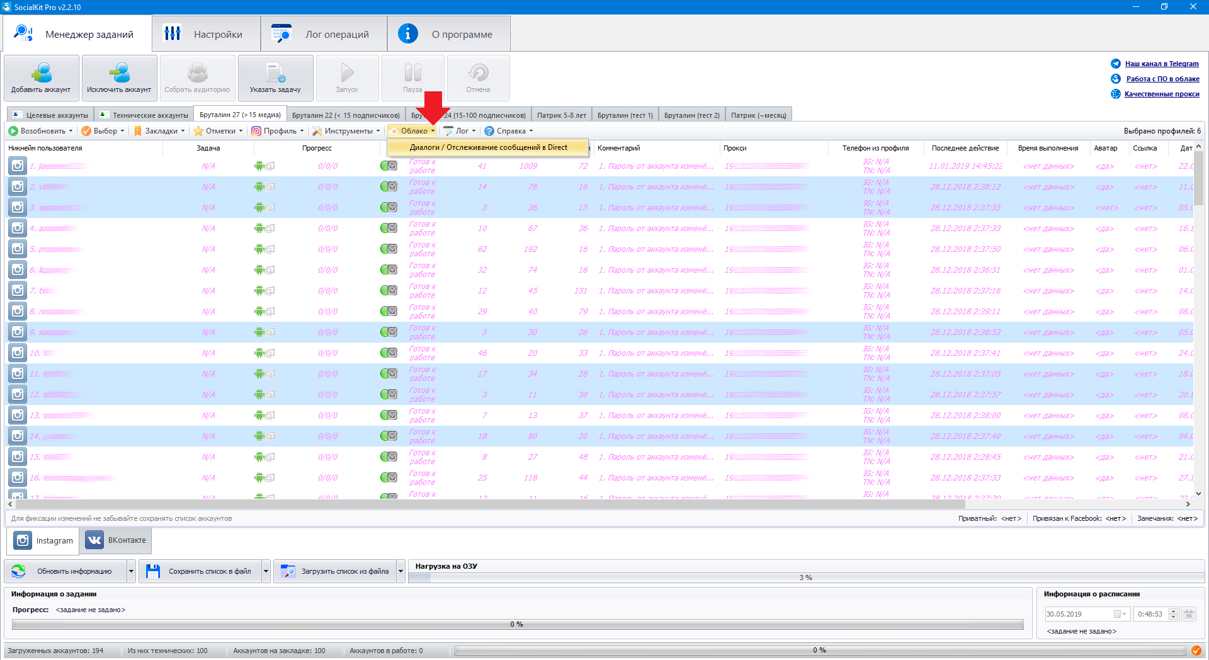Open Качественные прокси link
This screenshot has height=660, width=1209.
(x=1162, y=94)
